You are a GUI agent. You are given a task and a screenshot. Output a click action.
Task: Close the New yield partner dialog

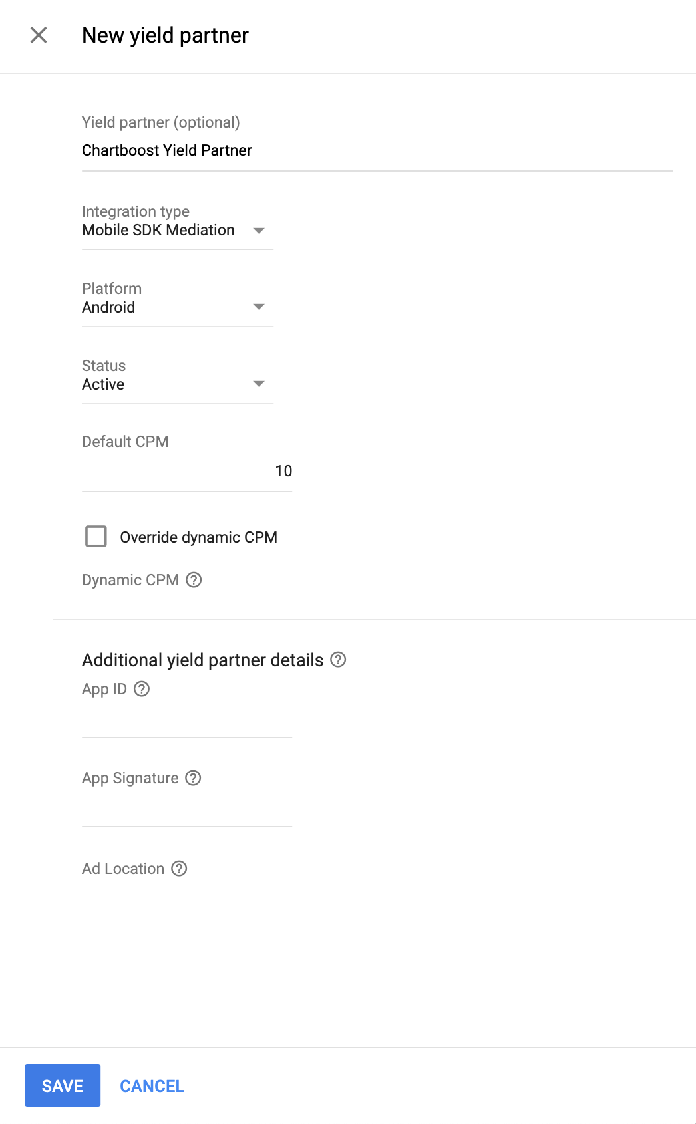click(39, 35)
